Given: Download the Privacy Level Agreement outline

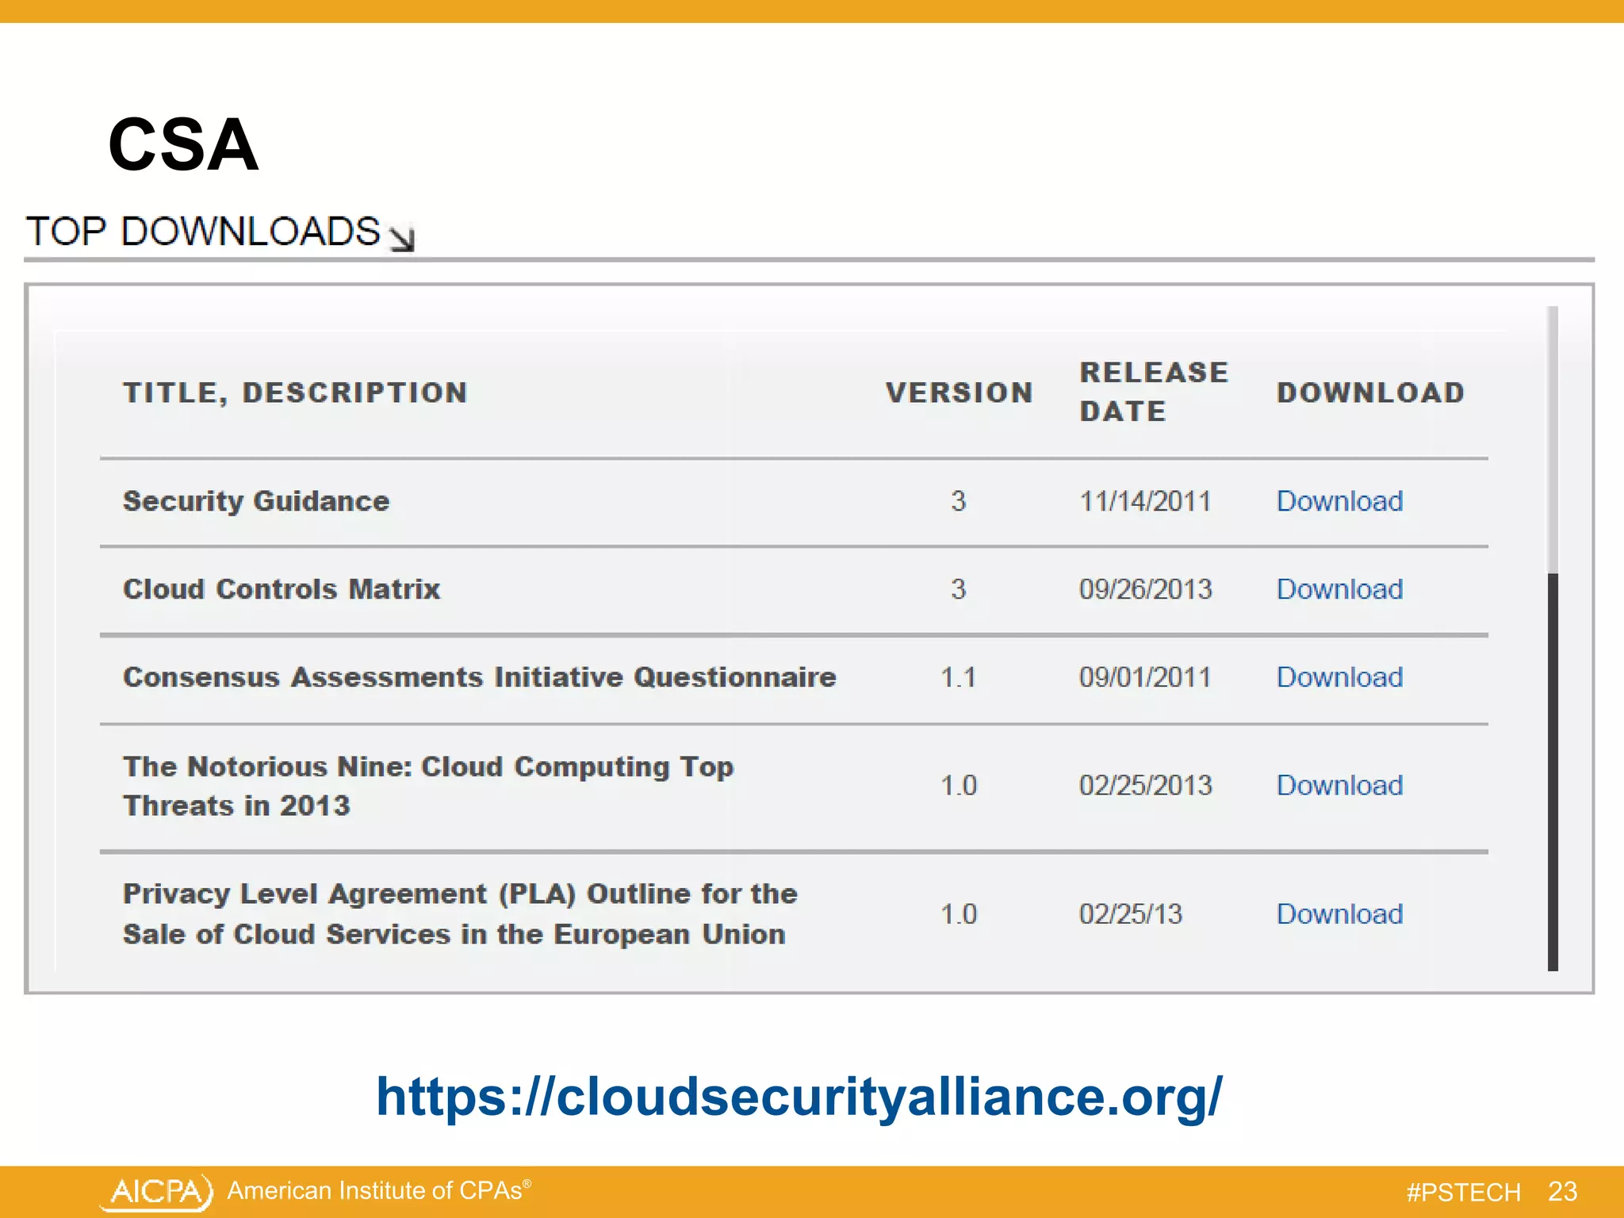Looking at the screenshot, I should 1339,913.
